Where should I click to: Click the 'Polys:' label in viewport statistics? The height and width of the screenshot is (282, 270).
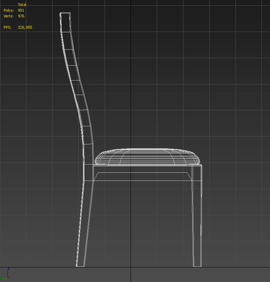click(x=9, y=10)
